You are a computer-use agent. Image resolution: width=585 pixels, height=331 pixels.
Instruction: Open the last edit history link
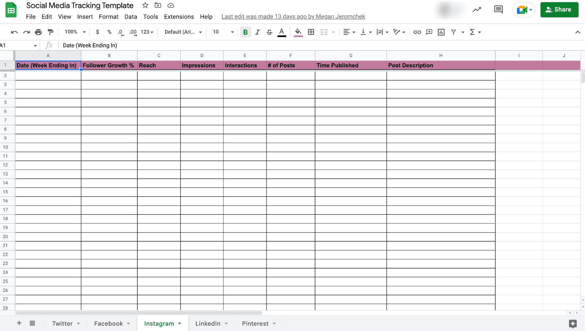click(293, 17)
